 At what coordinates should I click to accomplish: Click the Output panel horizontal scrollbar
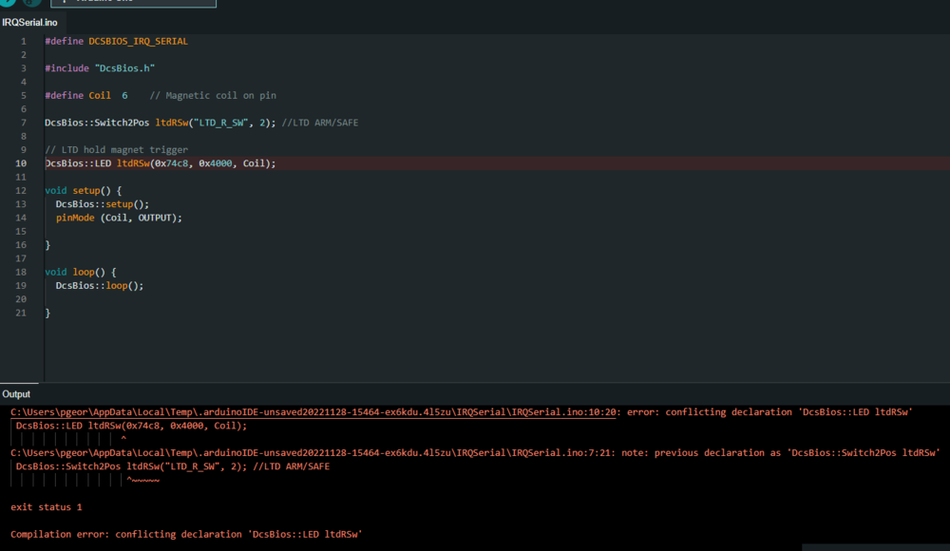tap(874, 547)
